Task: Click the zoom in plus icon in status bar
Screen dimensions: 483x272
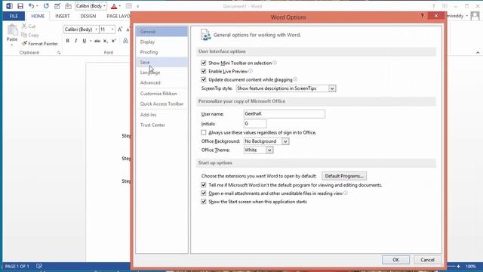Action: [x=458, y=266]
